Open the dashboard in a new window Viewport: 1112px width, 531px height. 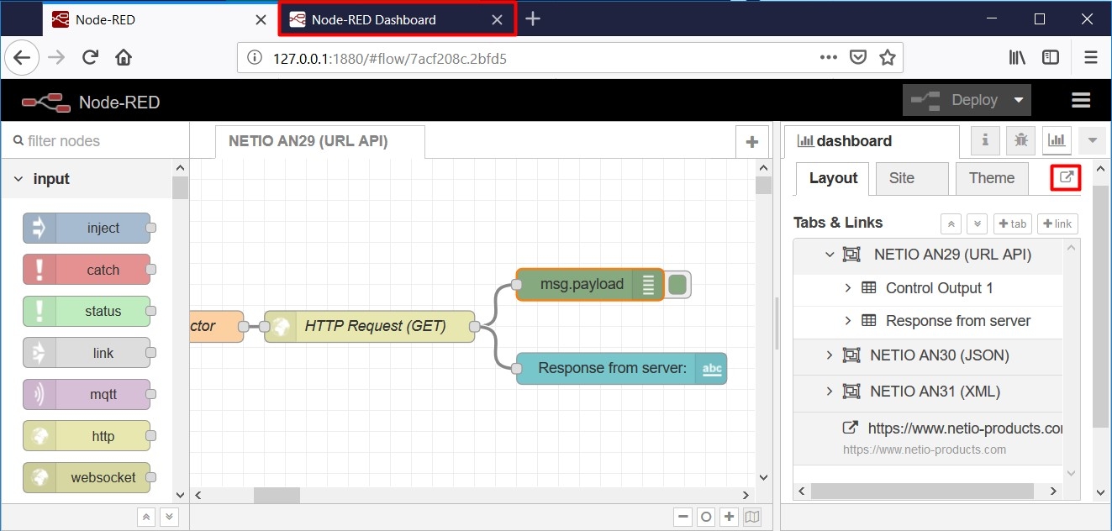coord(1066,177)
